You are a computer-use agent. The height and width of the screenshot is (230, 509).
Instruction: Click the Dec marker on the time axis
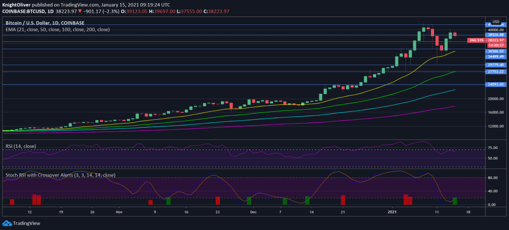coord(253,212)
